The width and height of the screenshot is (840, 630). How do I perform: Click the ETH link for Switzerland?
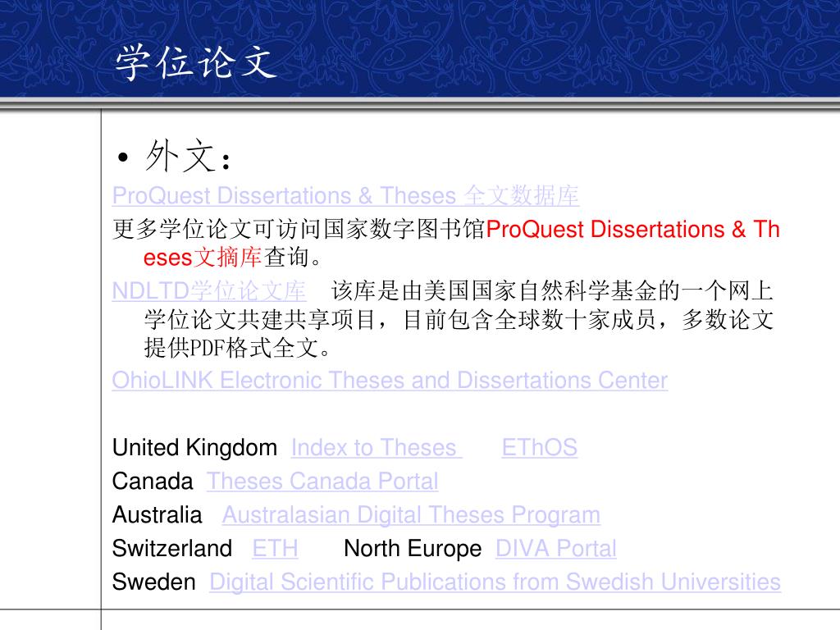click(x=275, y=549)
